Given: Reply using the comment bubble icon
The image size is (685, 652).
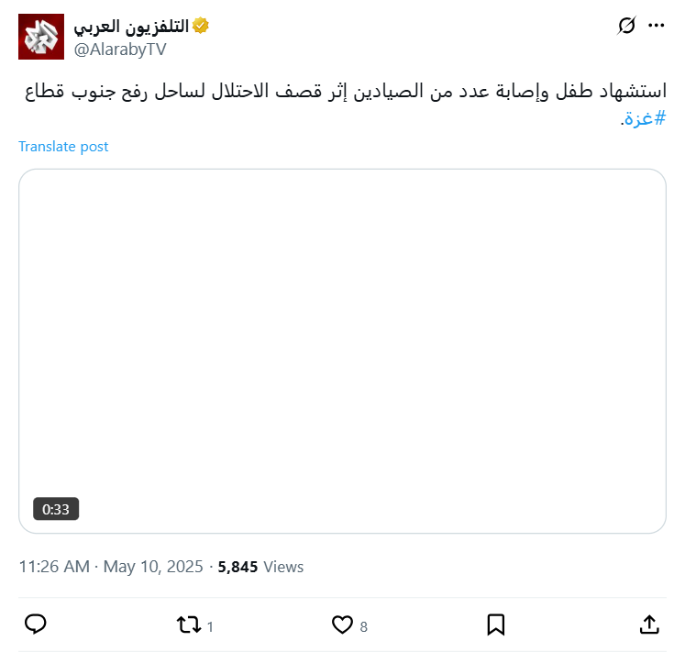Looking at the screenshot, I should click(36, 624).
